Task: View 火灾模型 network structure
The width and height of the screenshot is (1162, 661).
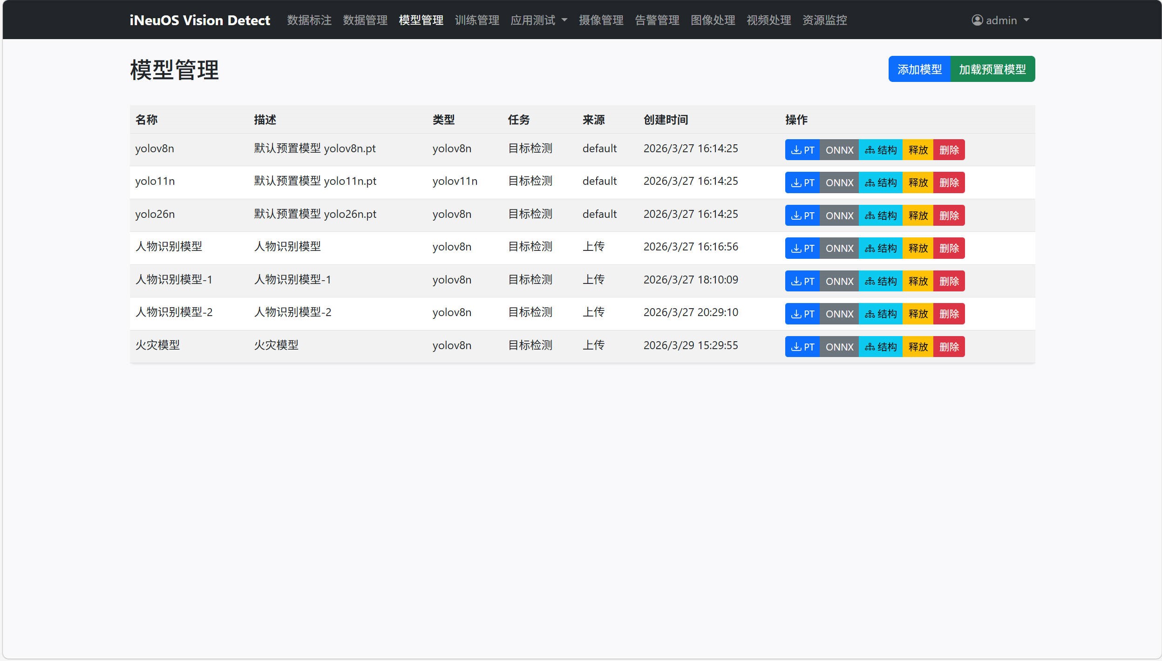Action: pos(880,347)
